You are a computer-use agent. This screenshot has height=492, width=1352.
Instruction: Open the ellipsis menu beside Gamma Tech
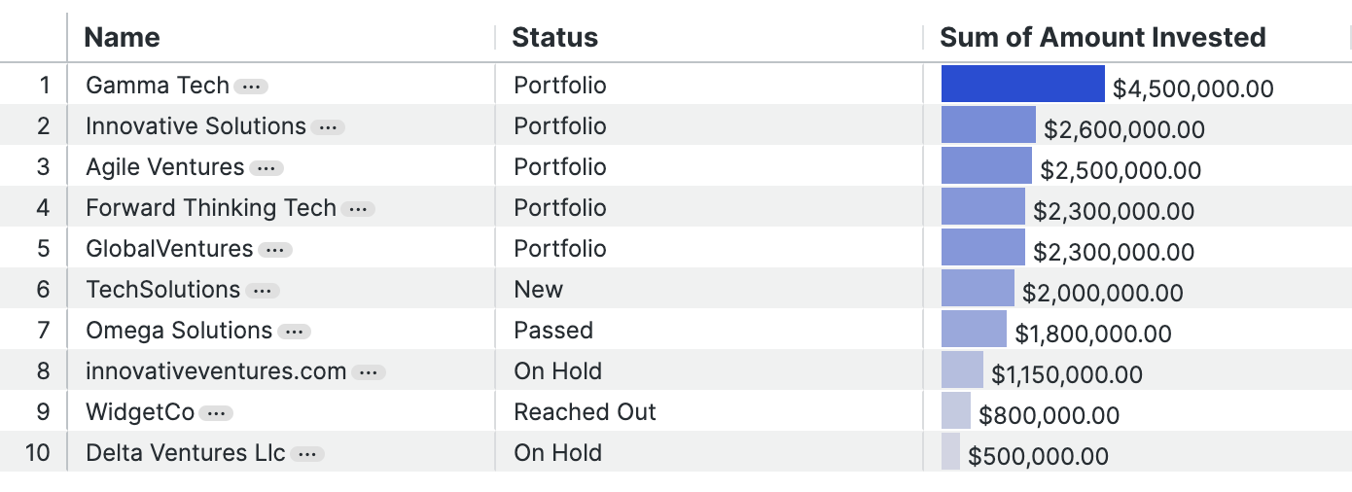coord(251,87)
